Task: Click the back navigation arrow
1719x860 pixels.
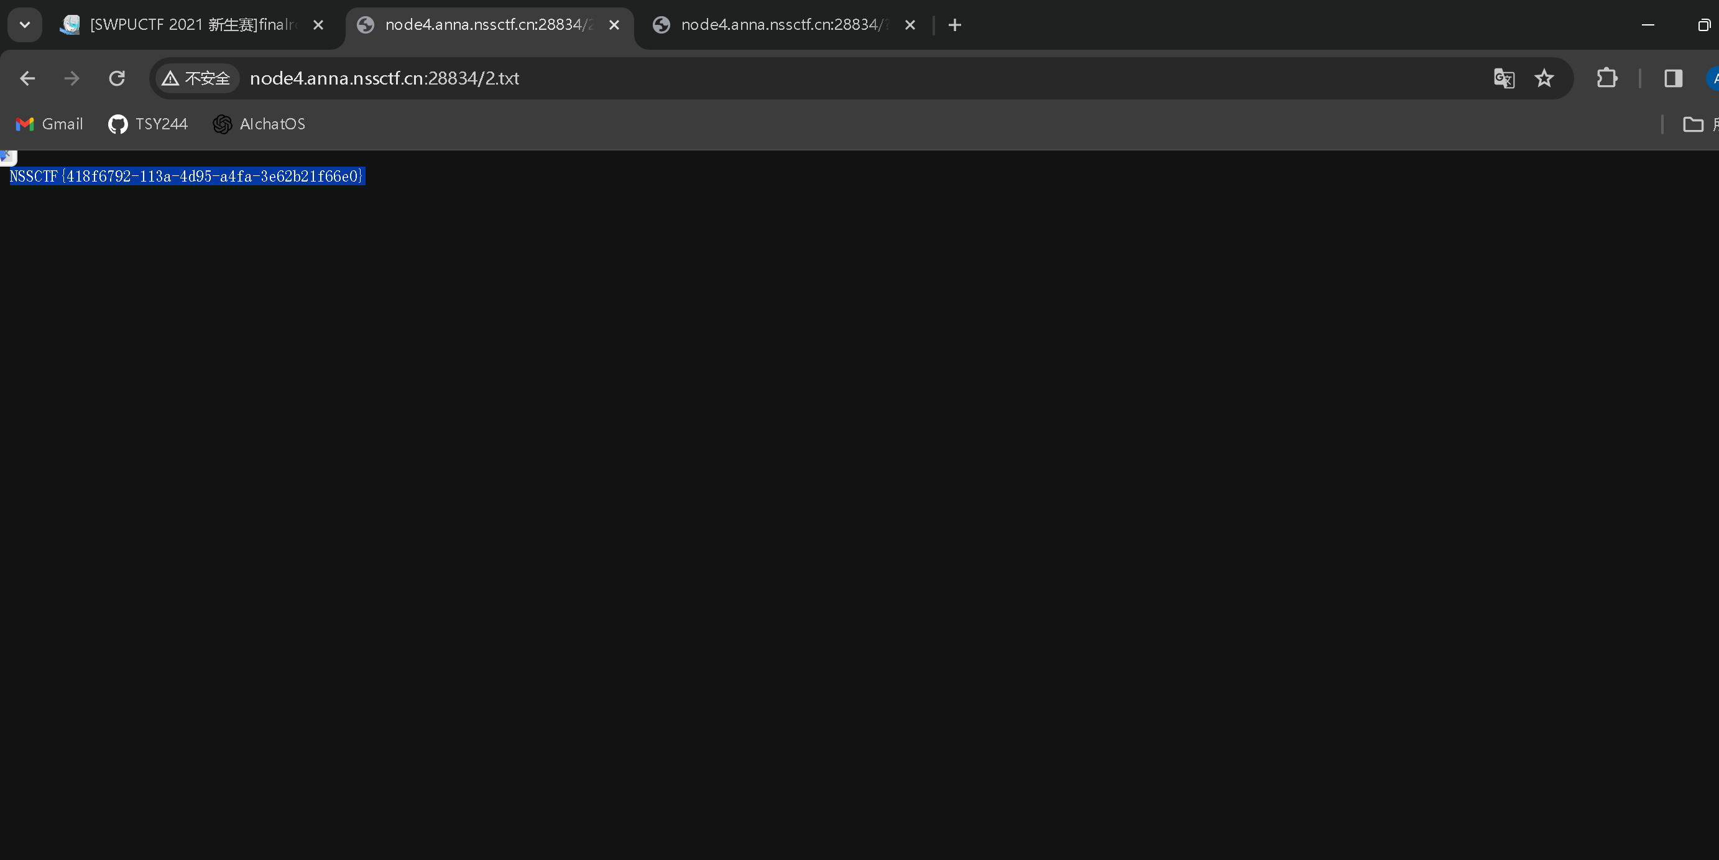Action: (27, 79)
